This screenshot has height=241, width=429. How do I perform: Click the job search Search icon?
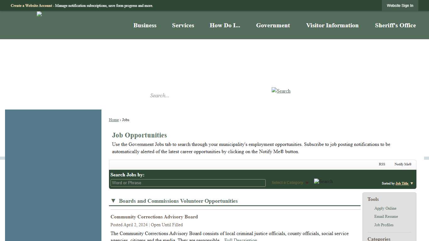(323, 181)
